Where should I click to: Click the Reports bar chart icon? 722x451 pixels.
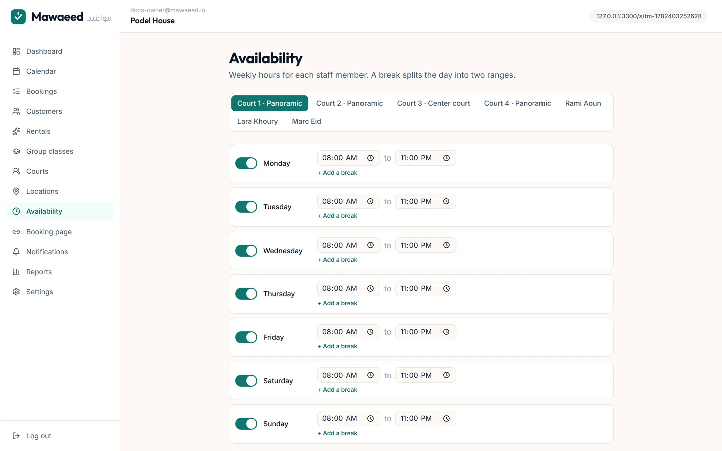(16, 272)
